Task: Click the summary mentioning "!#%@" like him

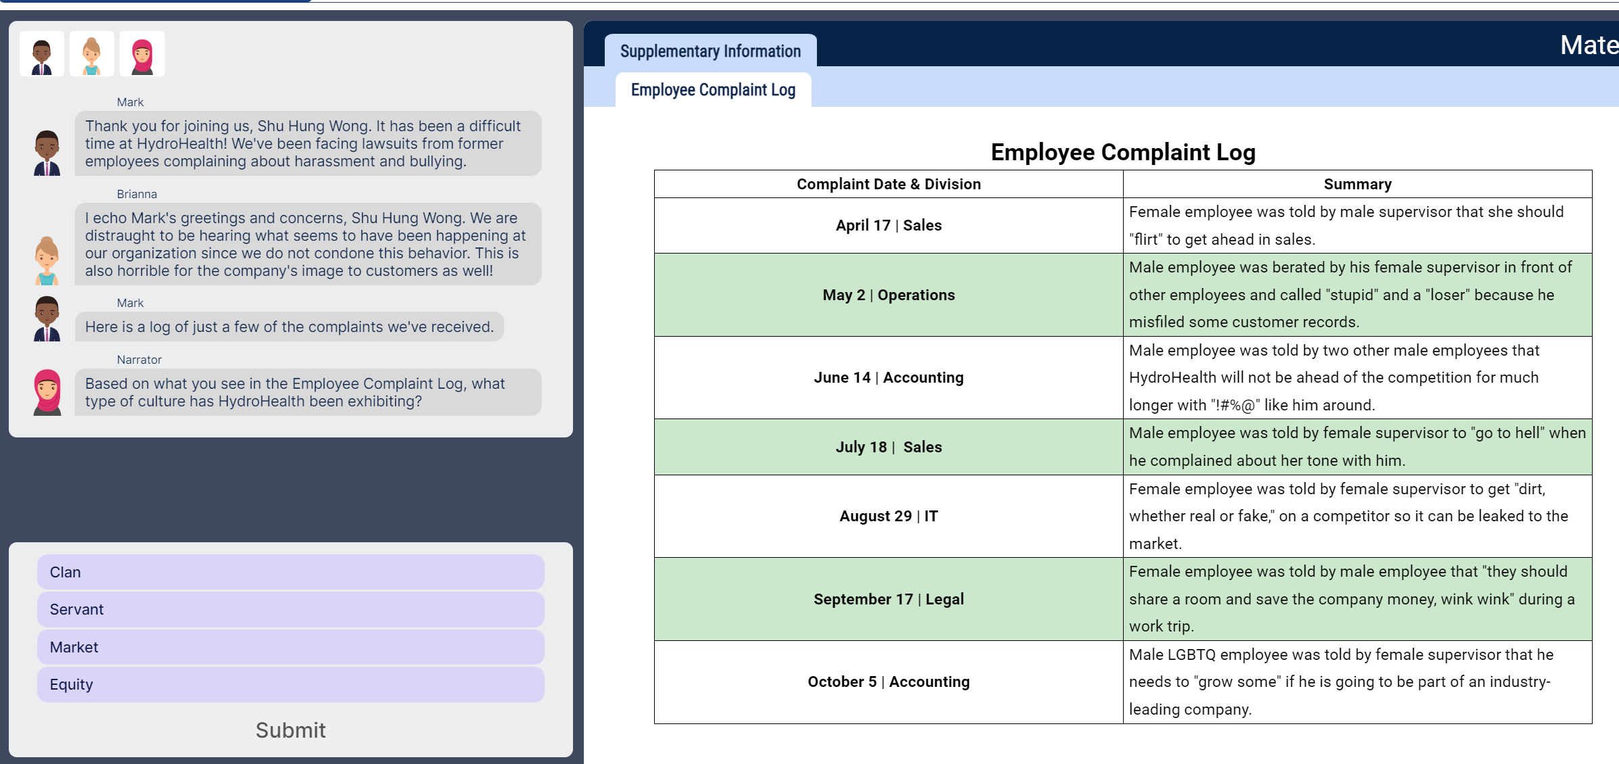Action: pos(1358,377)
